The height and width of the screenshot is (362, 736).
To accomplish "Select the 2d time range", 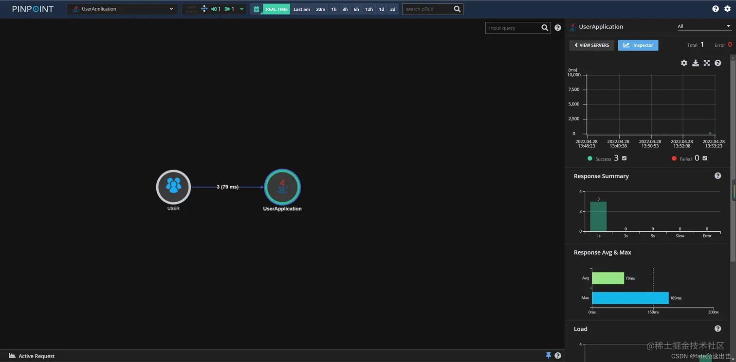I will (x=393, y=9).
